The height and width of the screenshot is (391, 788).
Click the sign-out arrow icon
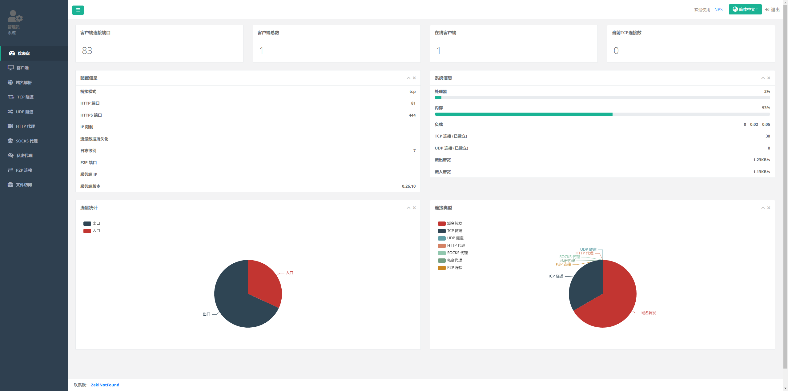(x=767, y=10)
